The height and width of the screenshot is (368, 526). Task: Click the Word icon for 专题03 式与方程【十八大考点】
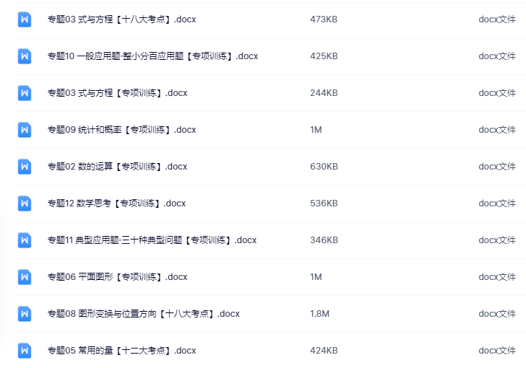coord(25,19)
